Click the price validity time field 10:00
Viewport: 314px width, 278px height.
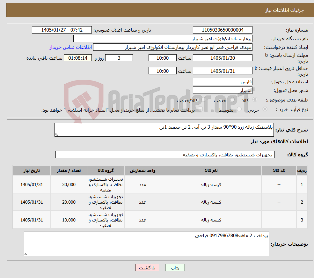coord(162,71)
